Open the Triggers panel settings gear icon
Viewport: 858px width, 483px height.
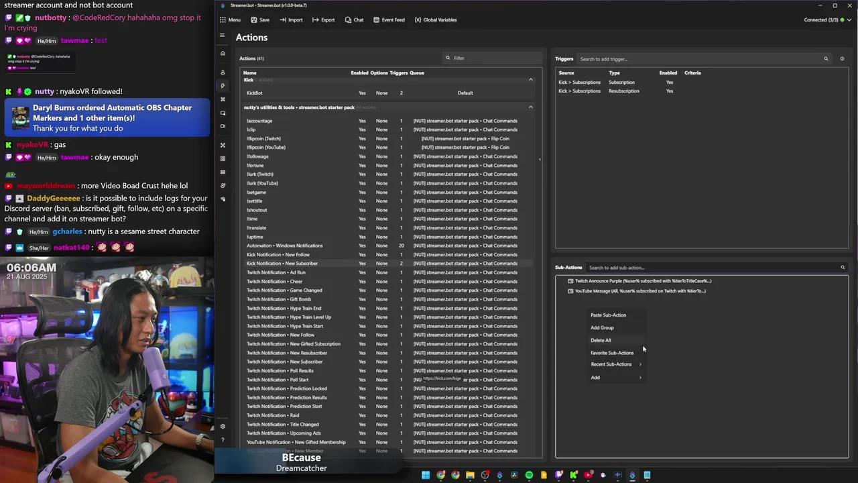842,59
